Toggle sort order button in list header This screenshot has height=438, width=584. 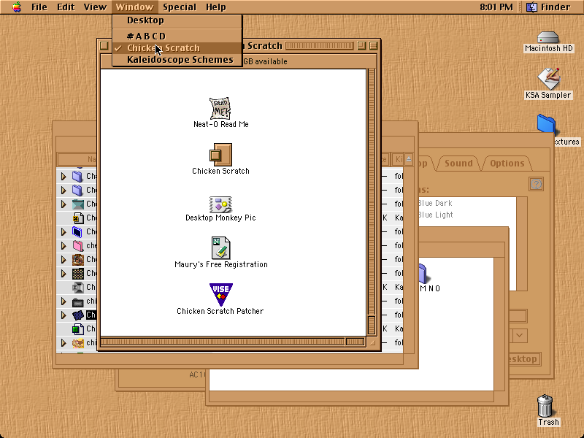click(409, 159)
